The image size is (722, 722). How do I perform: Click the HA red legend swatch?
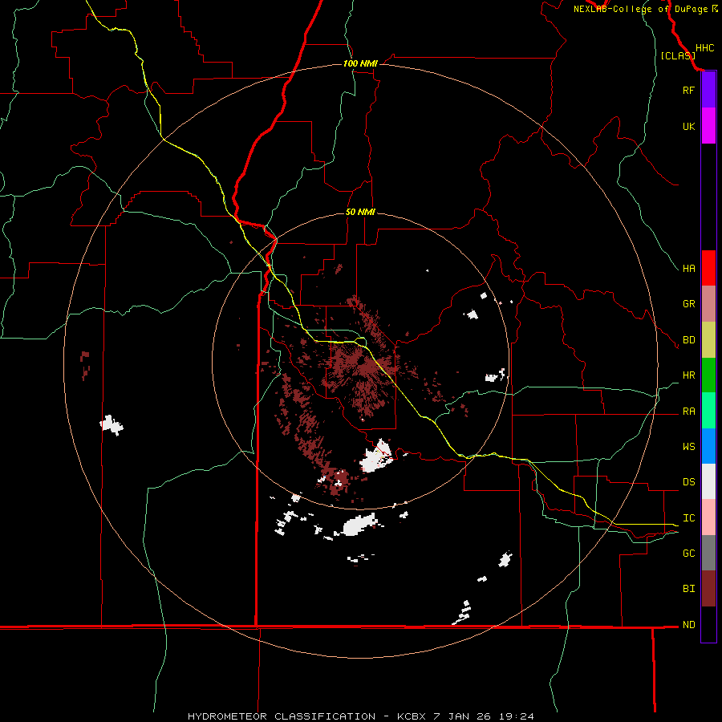pos(708,268)
